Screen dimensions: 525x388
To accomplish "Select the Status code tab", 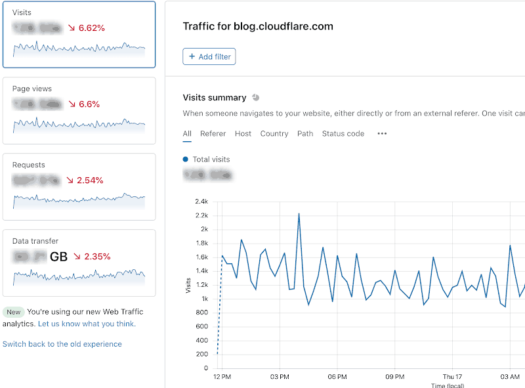I will [x=343, y=133].
